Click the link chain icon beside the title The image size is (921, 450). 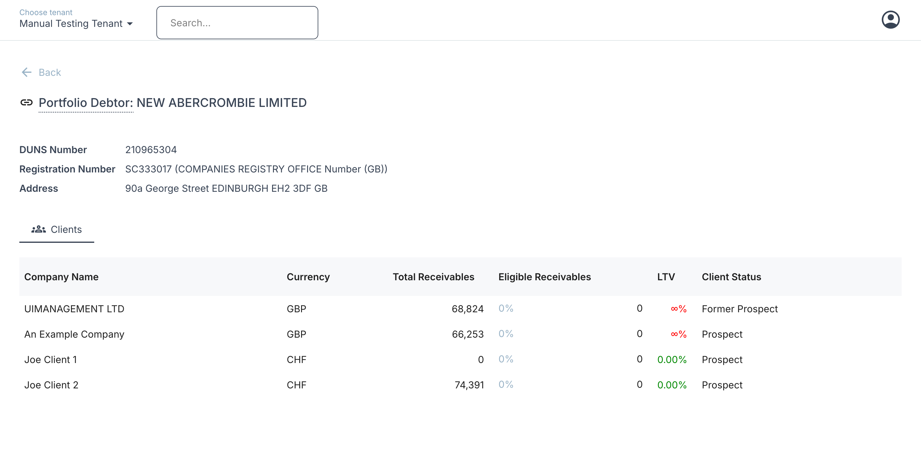(27, 103)
